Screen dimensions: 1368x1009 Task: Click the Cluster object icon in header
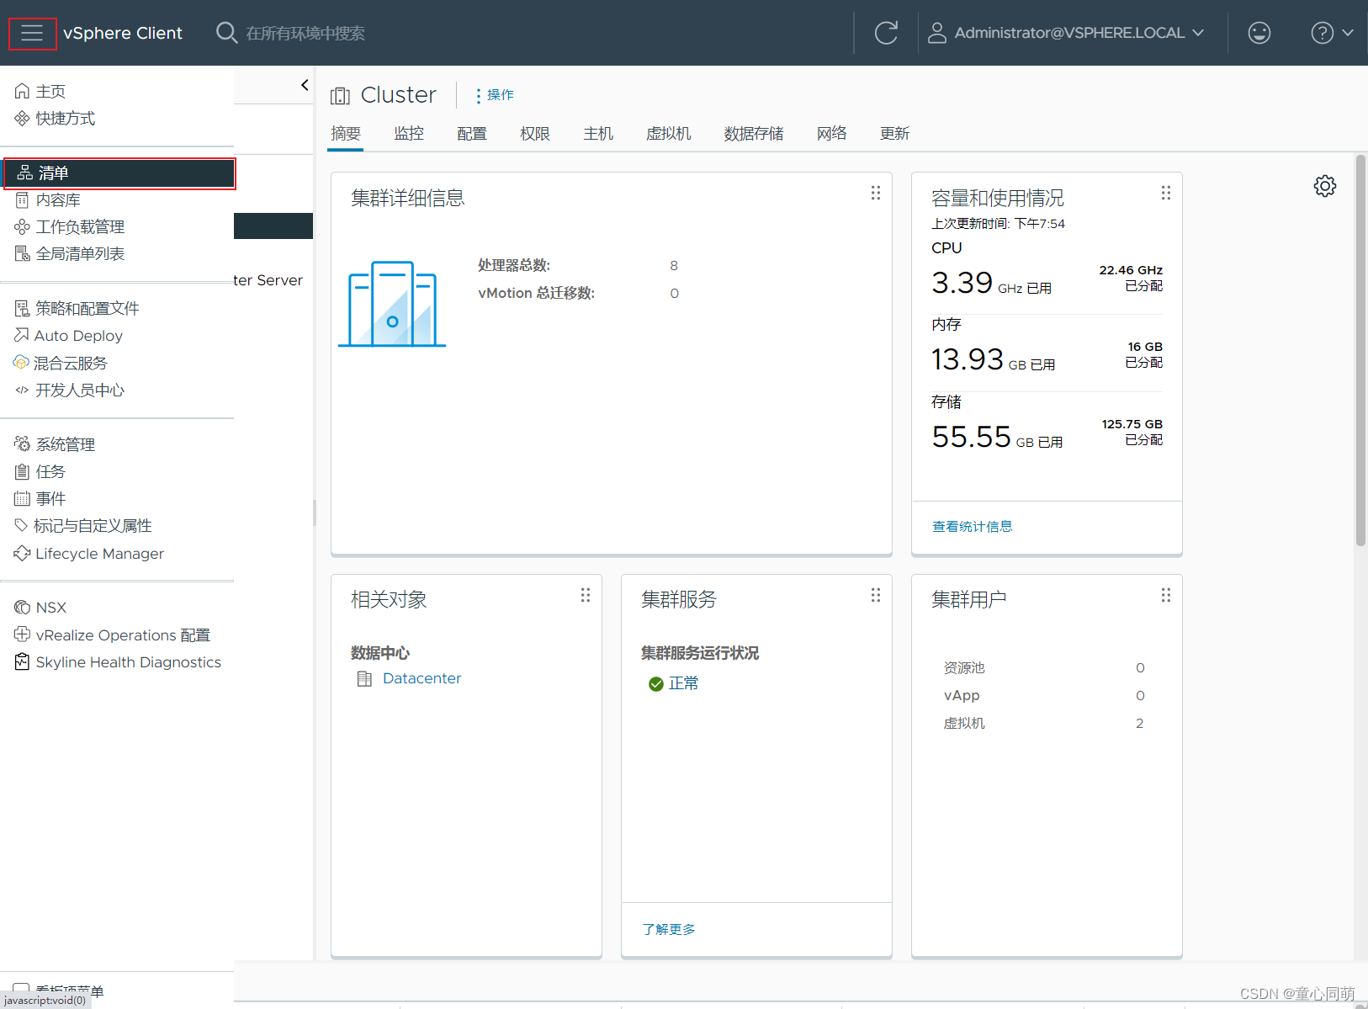click(x=340, y=96)
